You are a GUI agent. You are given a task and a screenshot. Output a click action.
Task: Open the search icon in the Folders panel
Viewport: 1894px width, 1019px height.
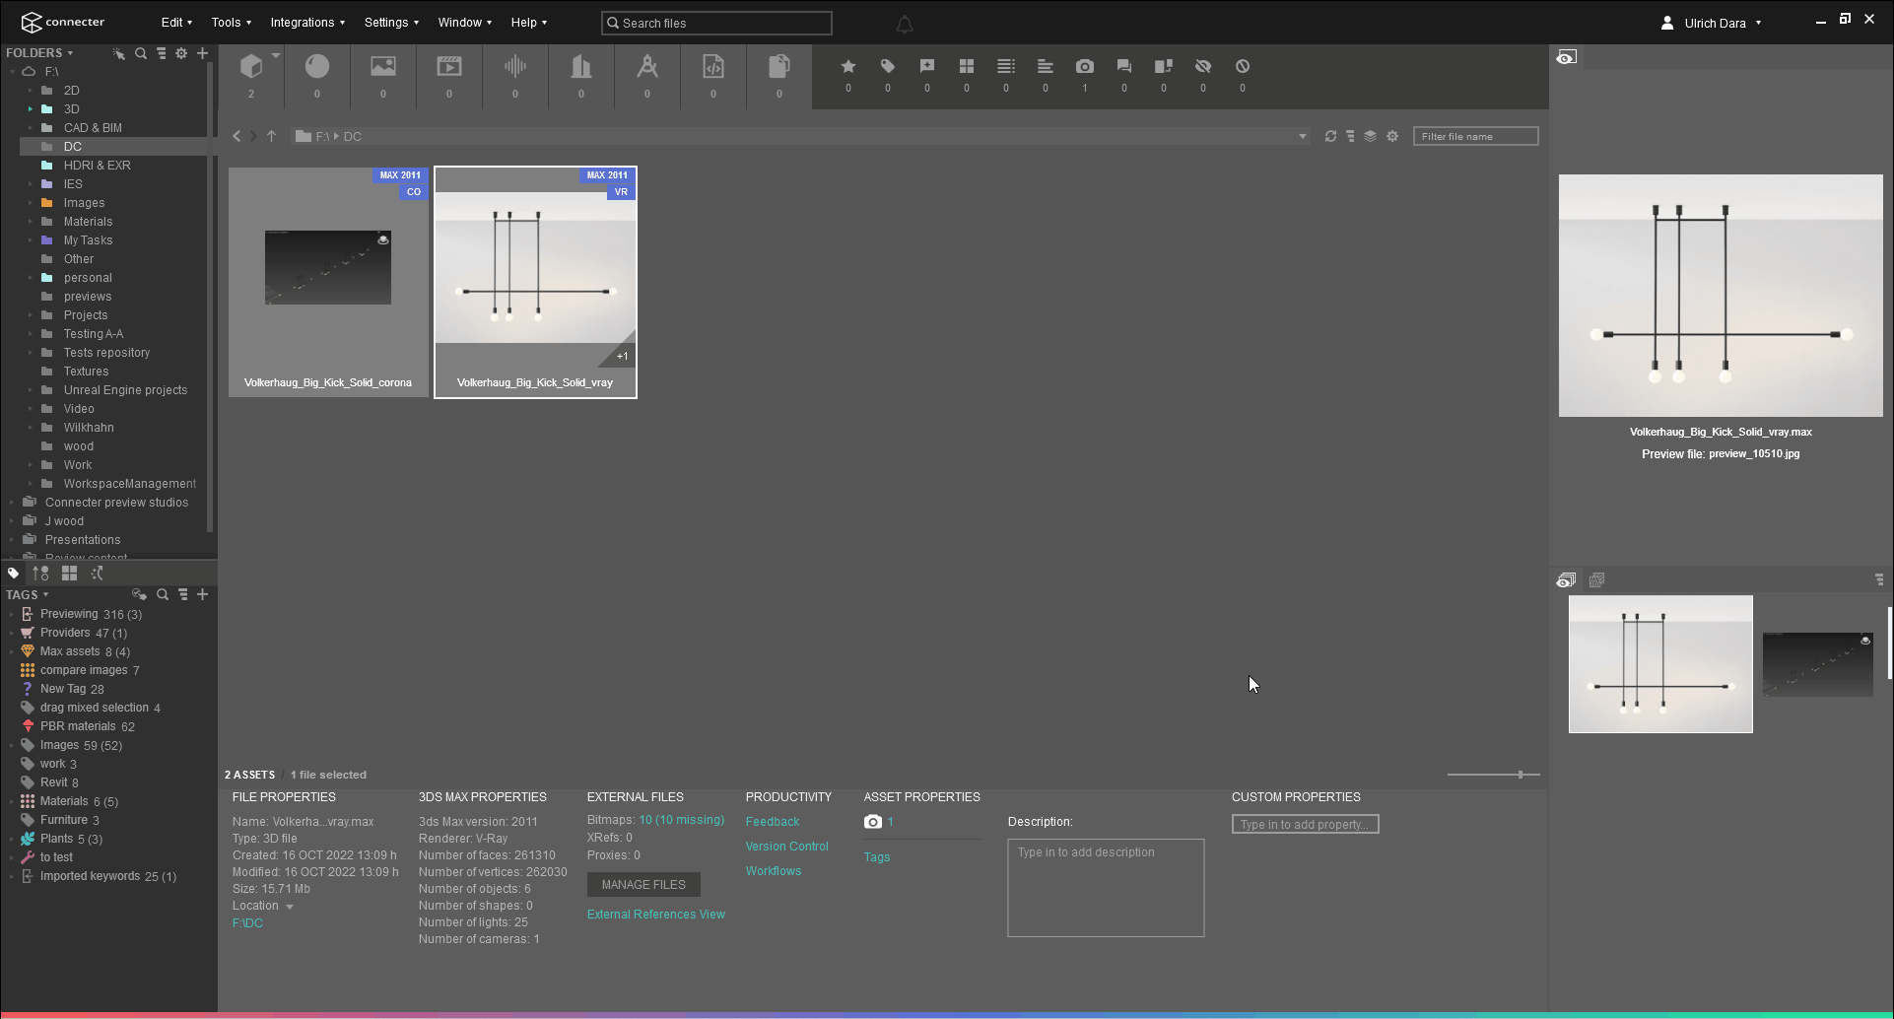(141, 53)
